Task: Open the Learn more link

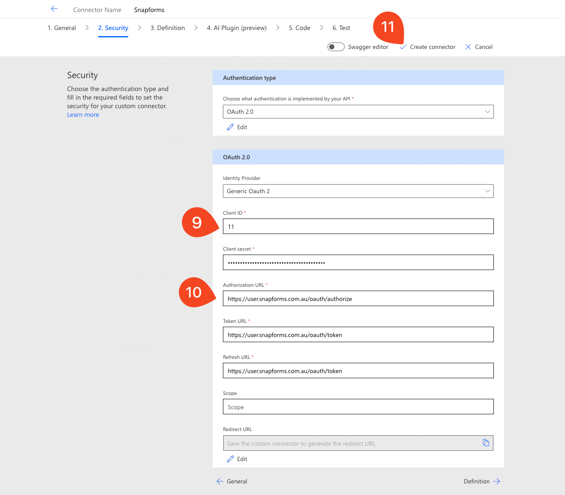Action: coord(83,115)
